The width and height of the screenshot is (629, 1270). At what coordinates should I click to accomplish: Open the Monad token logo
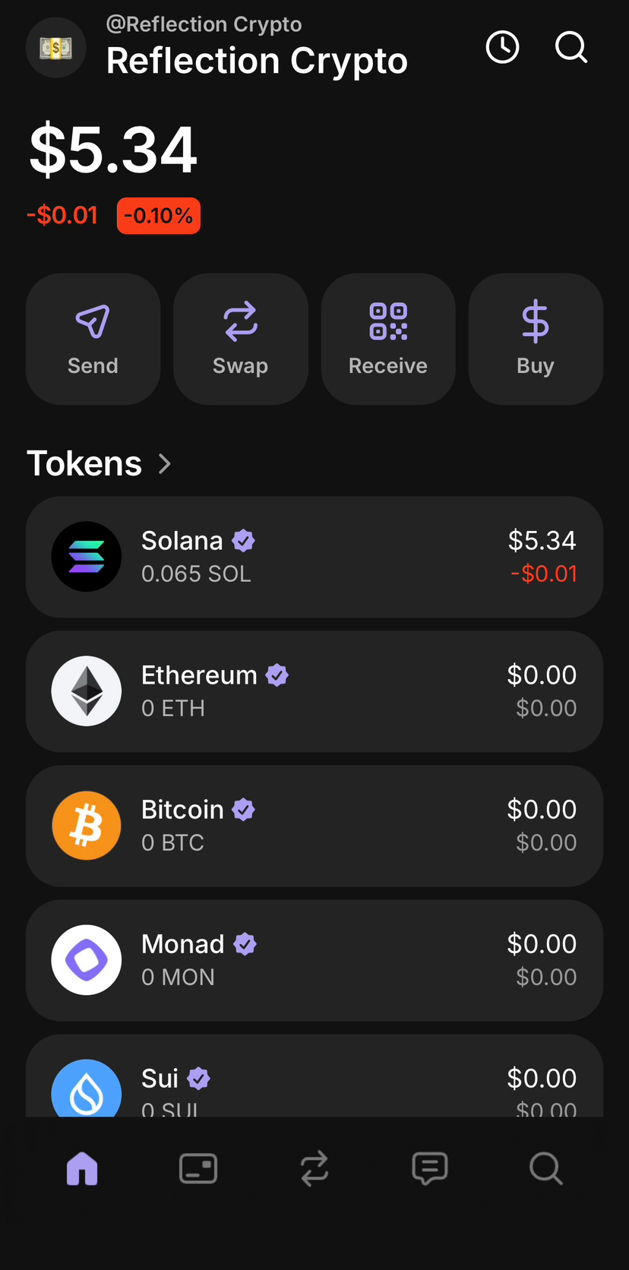pyautogui.click(x=87, y=960)
